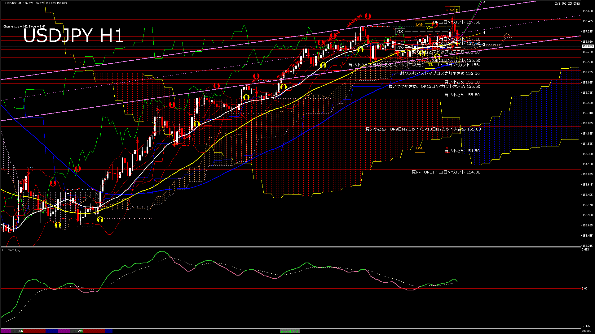Viewport: 595px width, 334px height.
Task: Toggle the macd ON button
Action: click(290, 331)
